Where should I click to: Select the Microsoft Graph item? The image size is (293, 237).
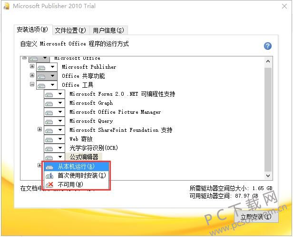(x=91, y=103)
